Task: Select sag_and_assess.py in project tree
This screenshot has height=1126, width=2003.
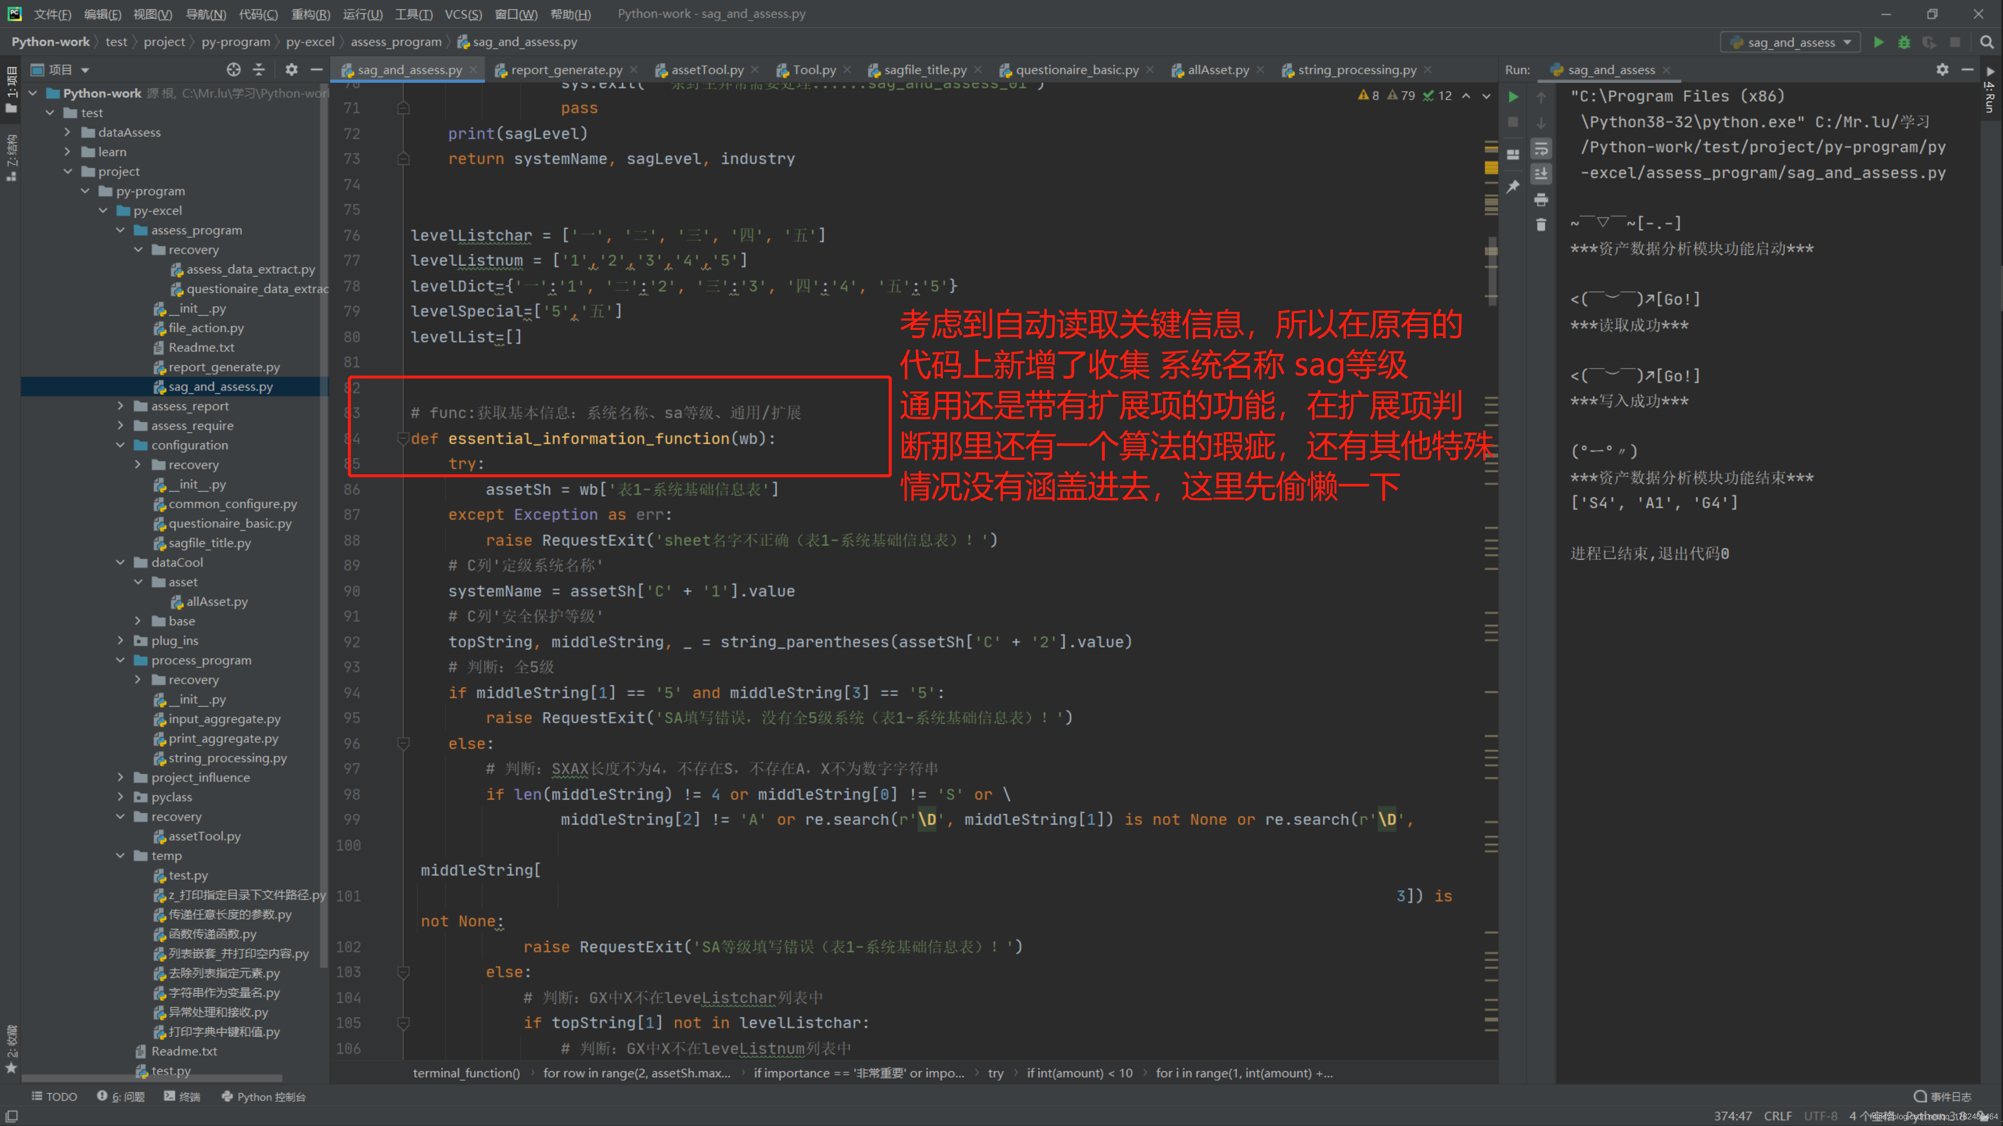Action: tap(221, 386)
